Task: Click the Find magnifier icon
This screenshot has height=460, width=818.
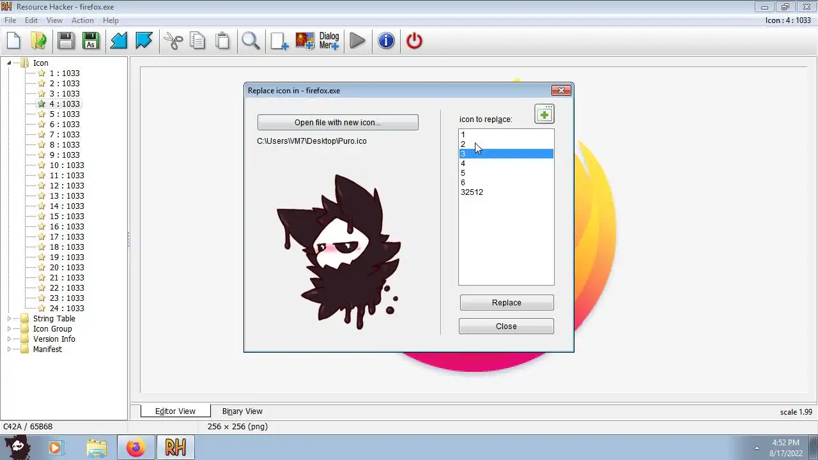Action: [251, 41]
